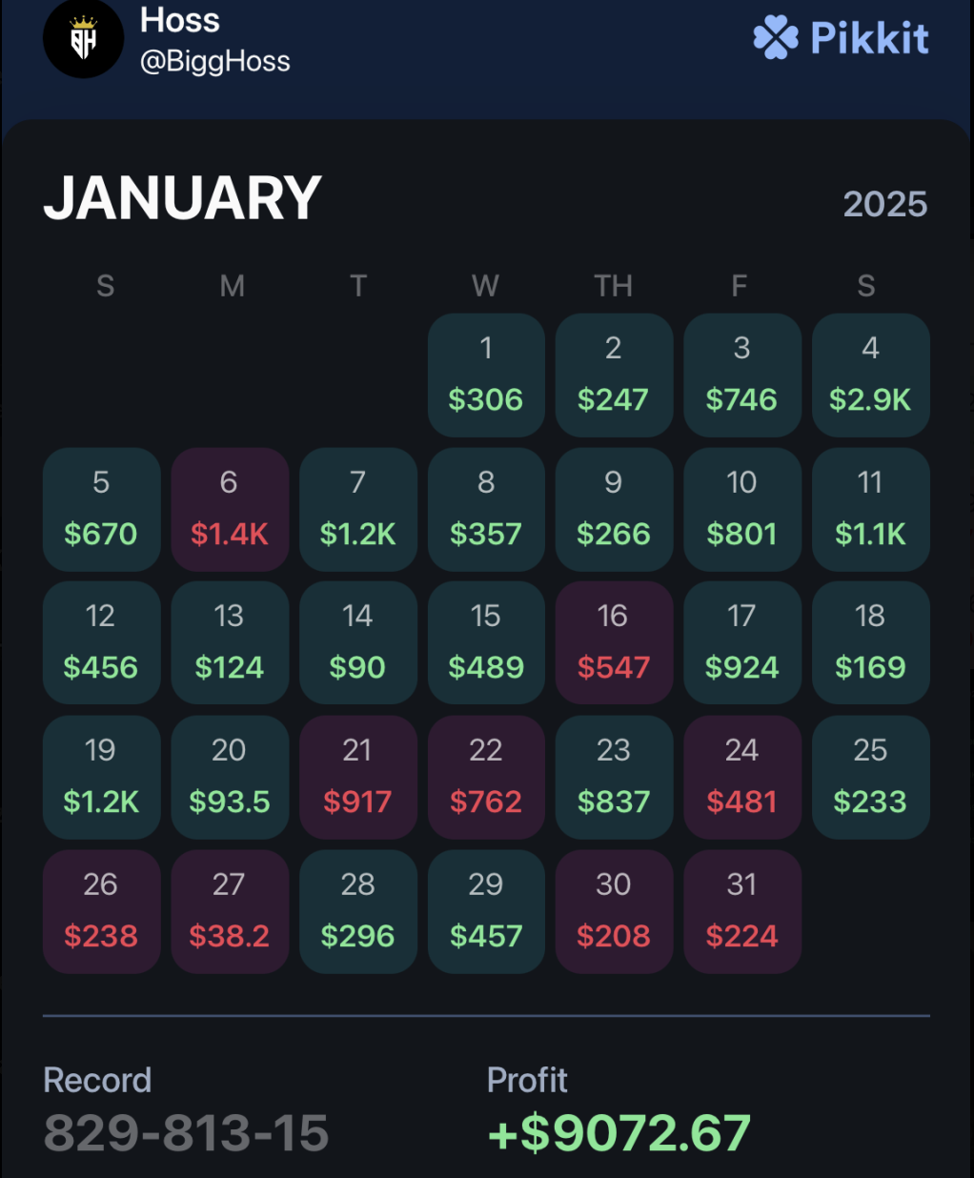This screenshot has height=1178, width=974.
Task: Toggle the January 21 red day tile
Action: tap(357, 777)
